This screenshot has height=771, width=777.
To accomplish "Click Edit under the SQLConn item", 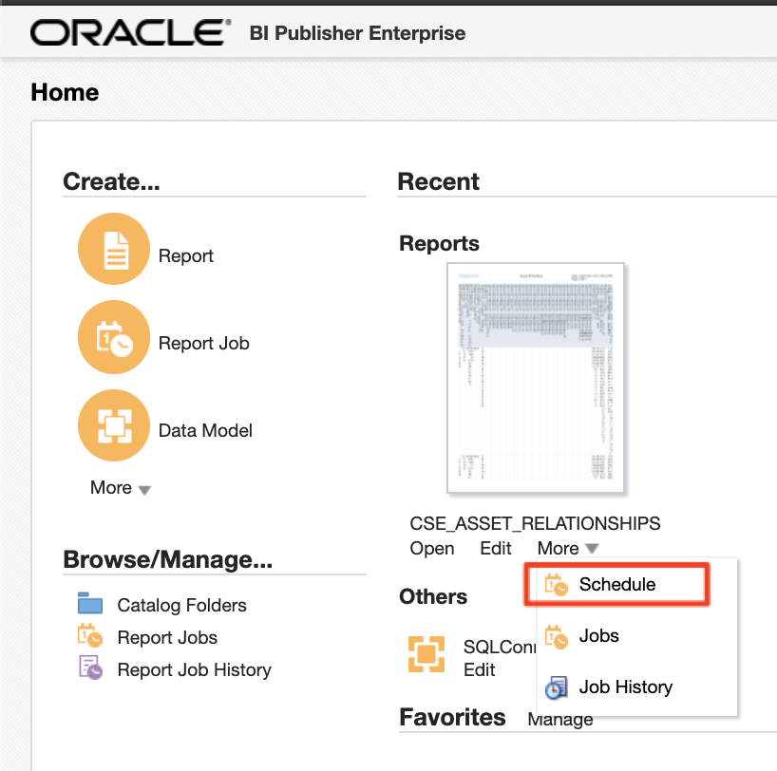I will (479, 669).
